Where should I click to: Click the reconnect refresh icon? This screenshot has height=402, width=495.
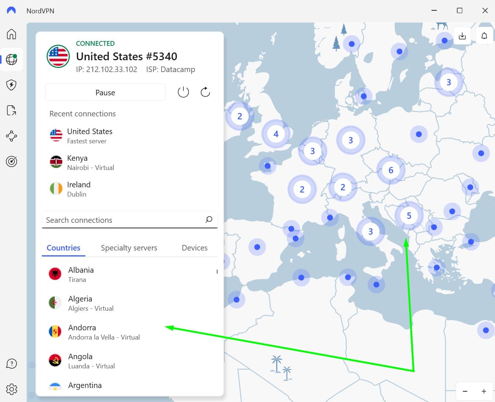pyautogui.click(x=205, y=92)
